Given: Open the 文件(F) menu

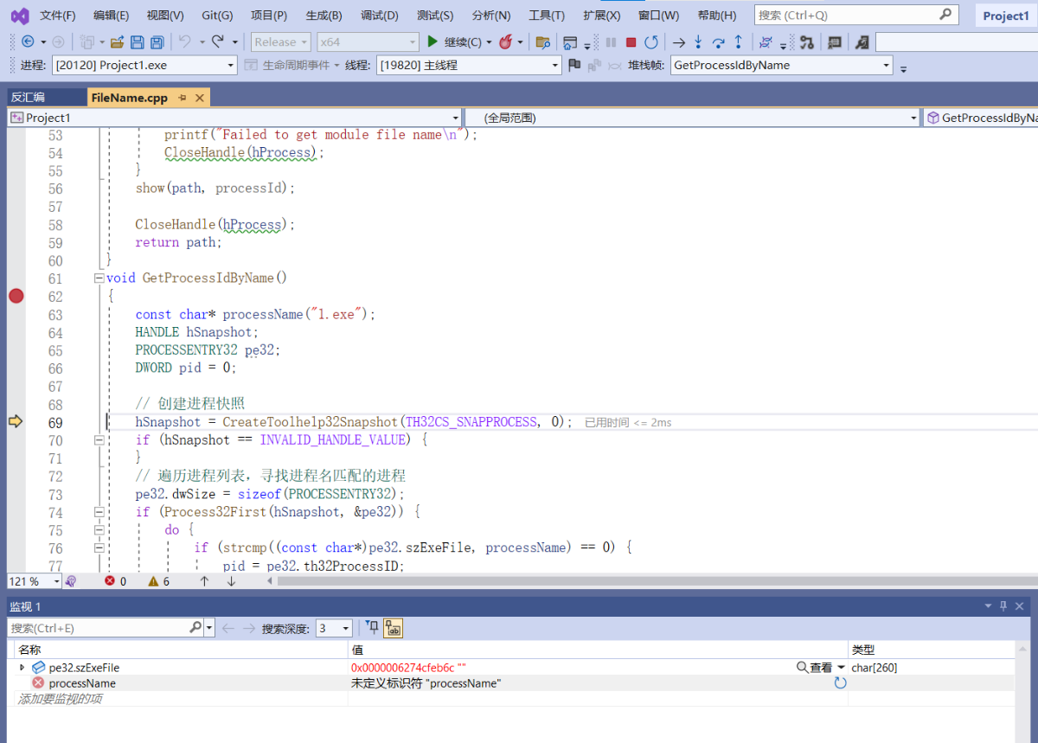Looking at the screenshot, I should point(58,16).
